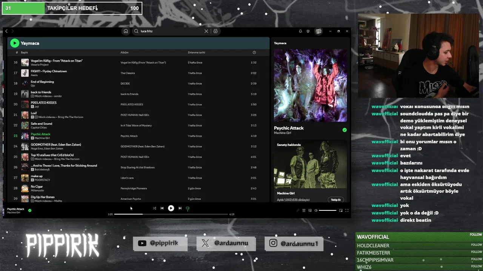Screen dimensions: 483x271
Task: Open album link 'Stop Staring At the Shadows'
Action: pos(137,167)
